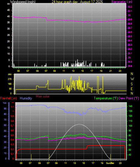Select 60 on the humidity axis
140x167 pixels.
tap(5, 125)
